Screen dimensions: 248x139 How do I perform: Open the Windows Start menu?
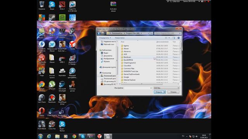click(x=40, y=136)
